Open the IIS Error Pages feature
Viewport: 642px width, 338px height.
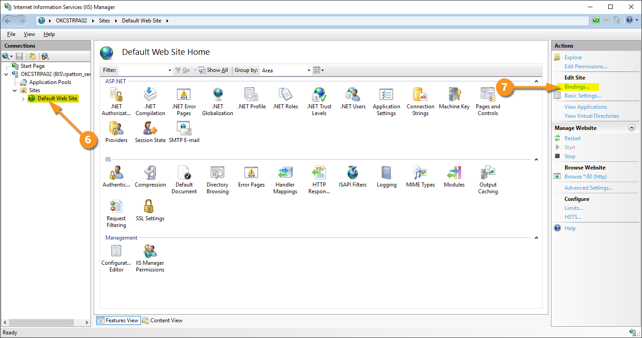tap(251, 177)
